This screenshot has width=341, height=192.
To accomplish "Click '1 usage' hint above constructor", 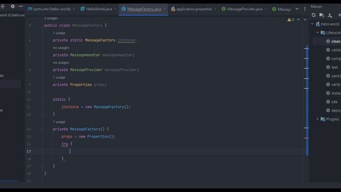I will click(x=59, y=122).
